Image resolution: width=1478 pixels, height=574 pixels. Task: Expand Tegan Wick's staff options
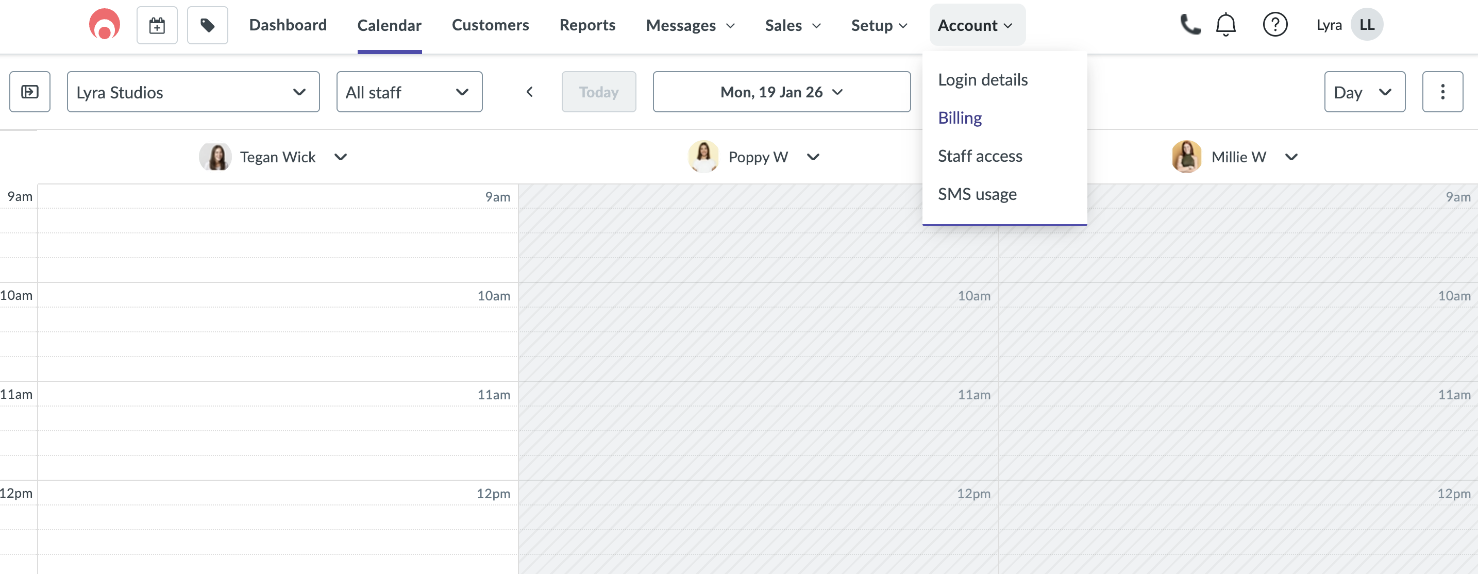[x=340, y=157]
